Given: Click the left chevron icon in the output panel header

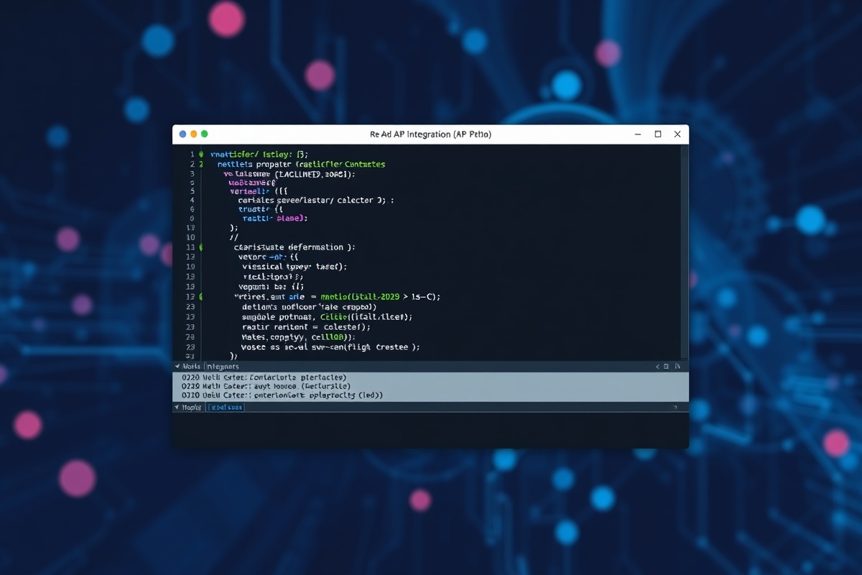Looking at the screenshot, I should point(657,367).
